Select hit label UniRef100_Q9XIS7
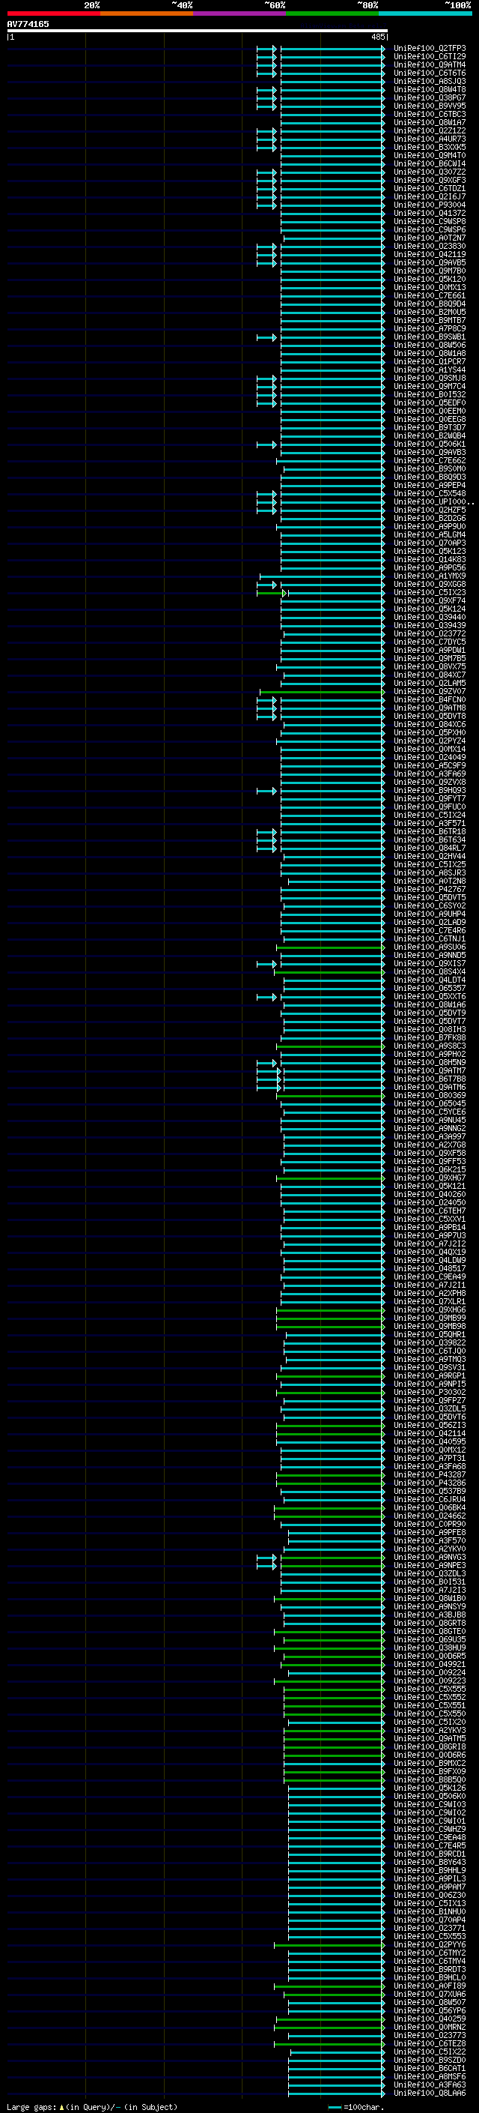The width and height of the screenshot is (479, 2113). pyautogui.click(x=430, y=964)
